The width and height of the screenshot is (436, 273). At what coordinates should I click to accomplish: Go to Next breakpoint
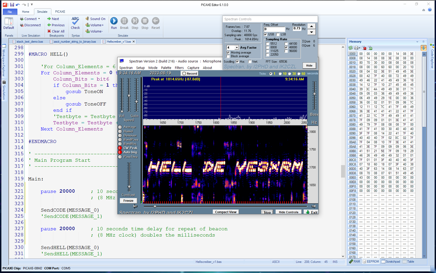tap(53, 19)
